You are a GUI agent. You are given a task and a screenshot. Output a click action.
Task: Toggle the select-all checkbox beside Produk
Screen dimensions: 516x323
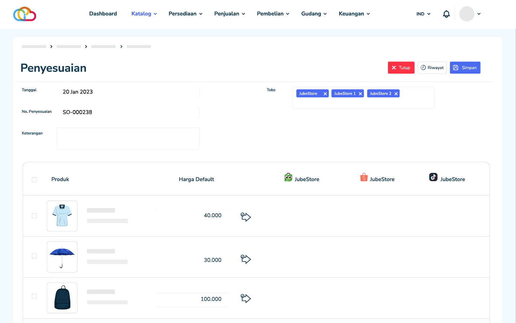tap(34, 180)
